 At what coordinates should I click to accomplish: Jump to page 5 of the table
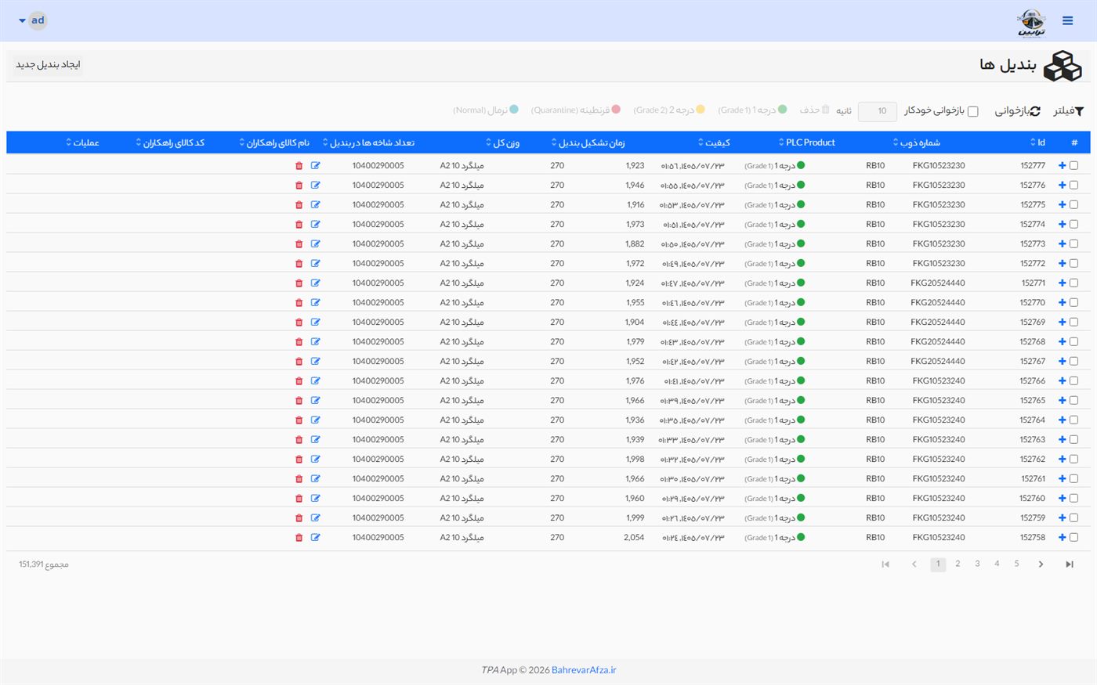tap(1016, 564)
